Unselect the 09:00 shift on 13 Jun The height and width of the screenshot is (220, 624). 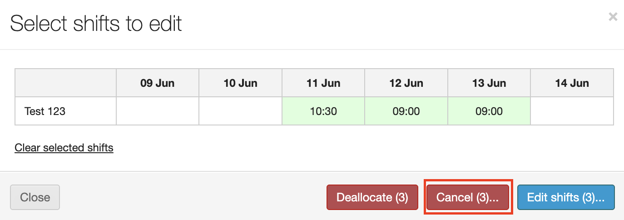pyautogui.click(x=489, y=111)
